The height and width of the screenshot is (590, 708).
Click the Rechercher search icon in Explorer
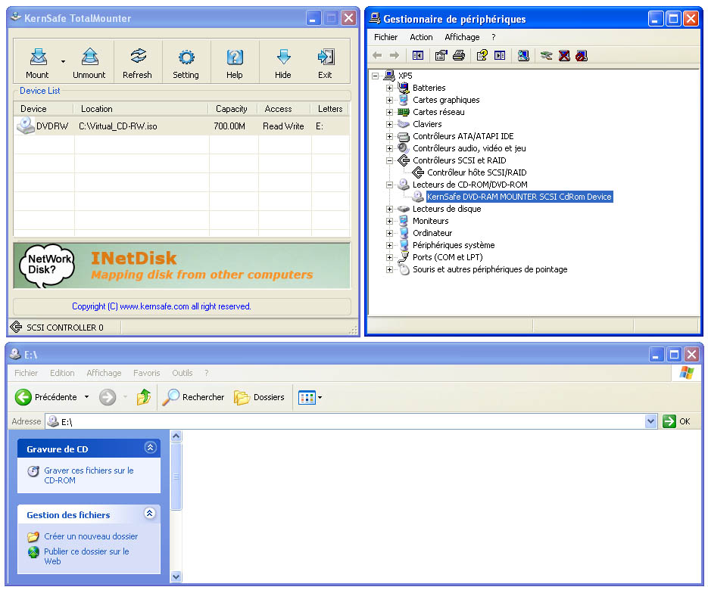point(171,397)
